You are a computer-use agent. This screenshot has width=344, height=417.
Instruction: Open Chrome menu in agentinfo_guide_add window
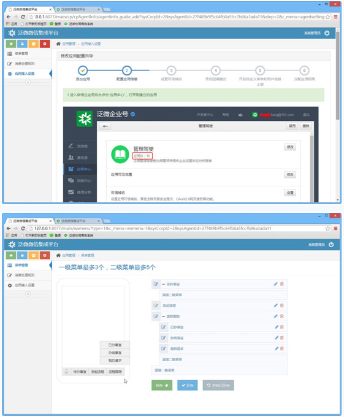pos(336,17)
